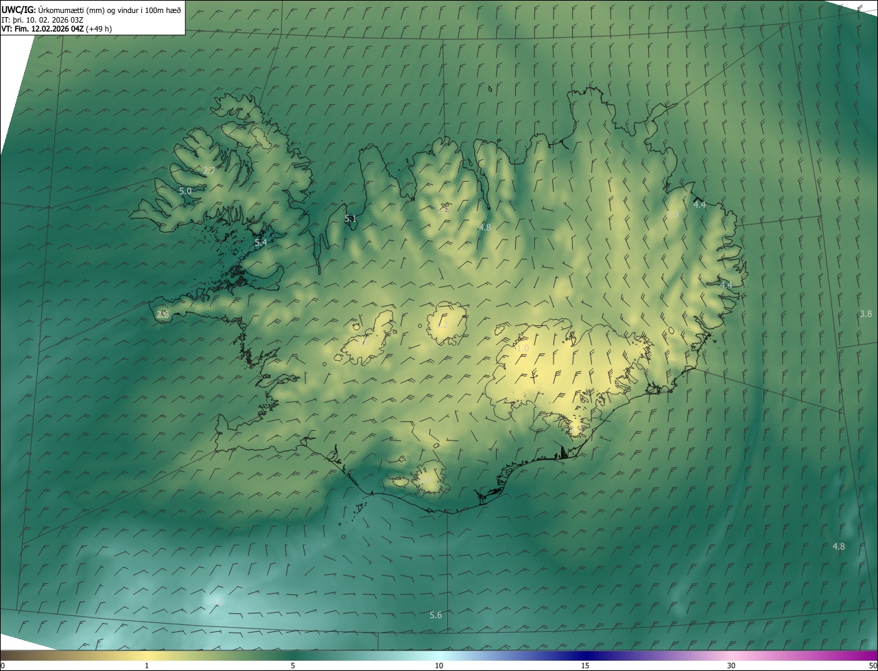Click the 5.0 value label on the map

pos(185,191)
